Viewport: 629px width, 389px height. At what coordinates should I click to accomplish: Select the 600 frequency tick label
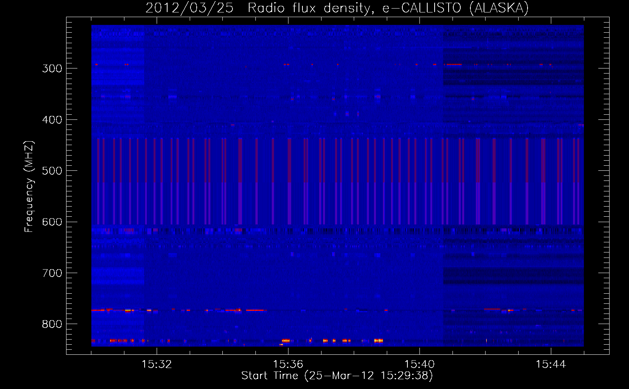52,222
